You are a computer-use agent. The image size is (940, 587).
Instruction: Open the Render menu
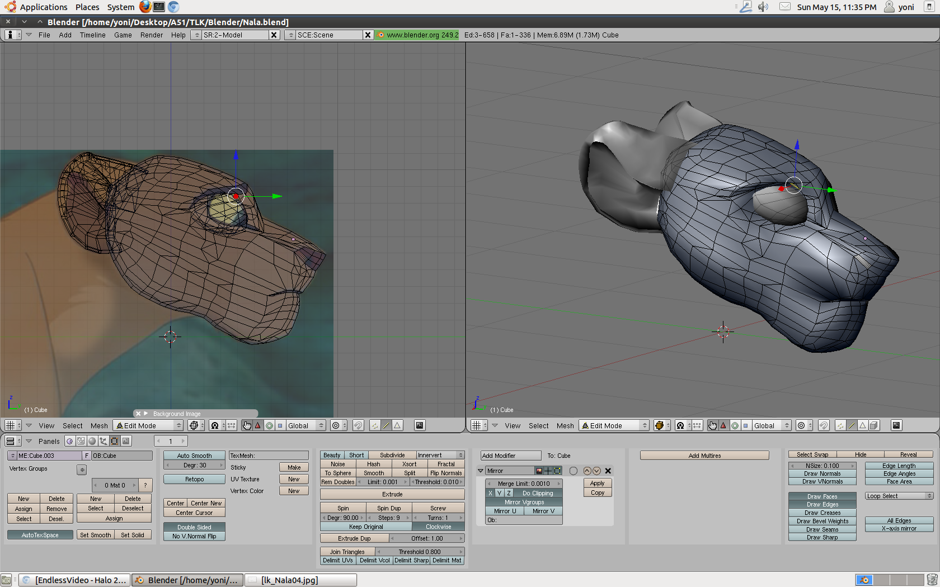click(151, 35)
